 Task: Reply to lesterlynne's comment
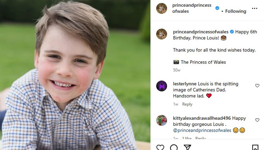[187, 104]
